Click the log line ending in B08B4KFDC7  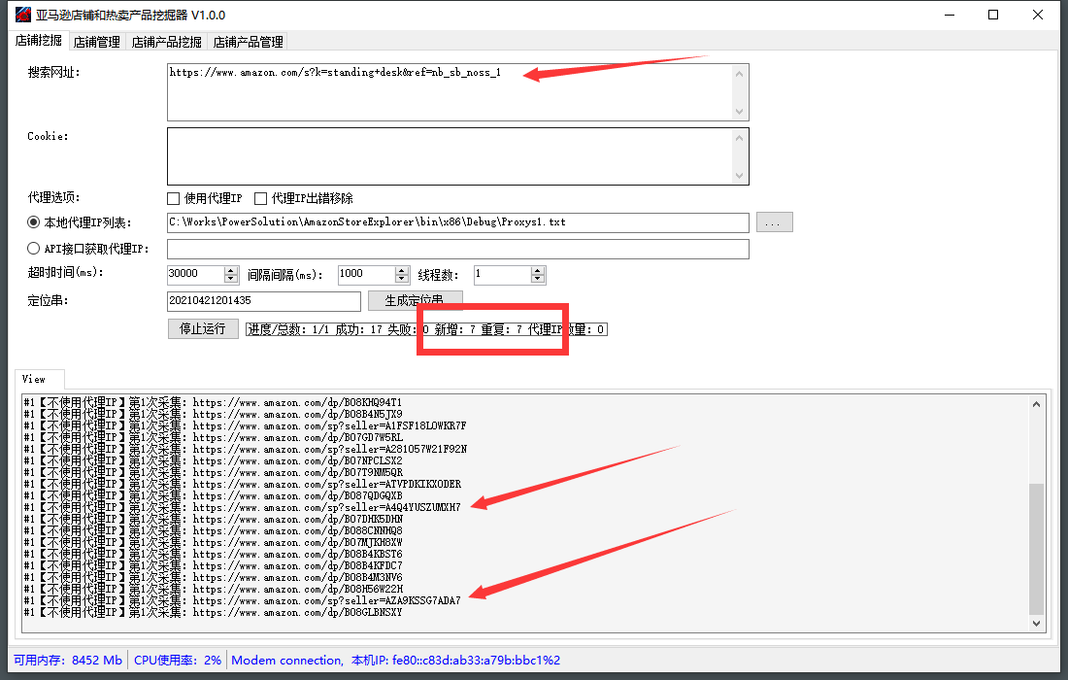[x=213, y=565]
